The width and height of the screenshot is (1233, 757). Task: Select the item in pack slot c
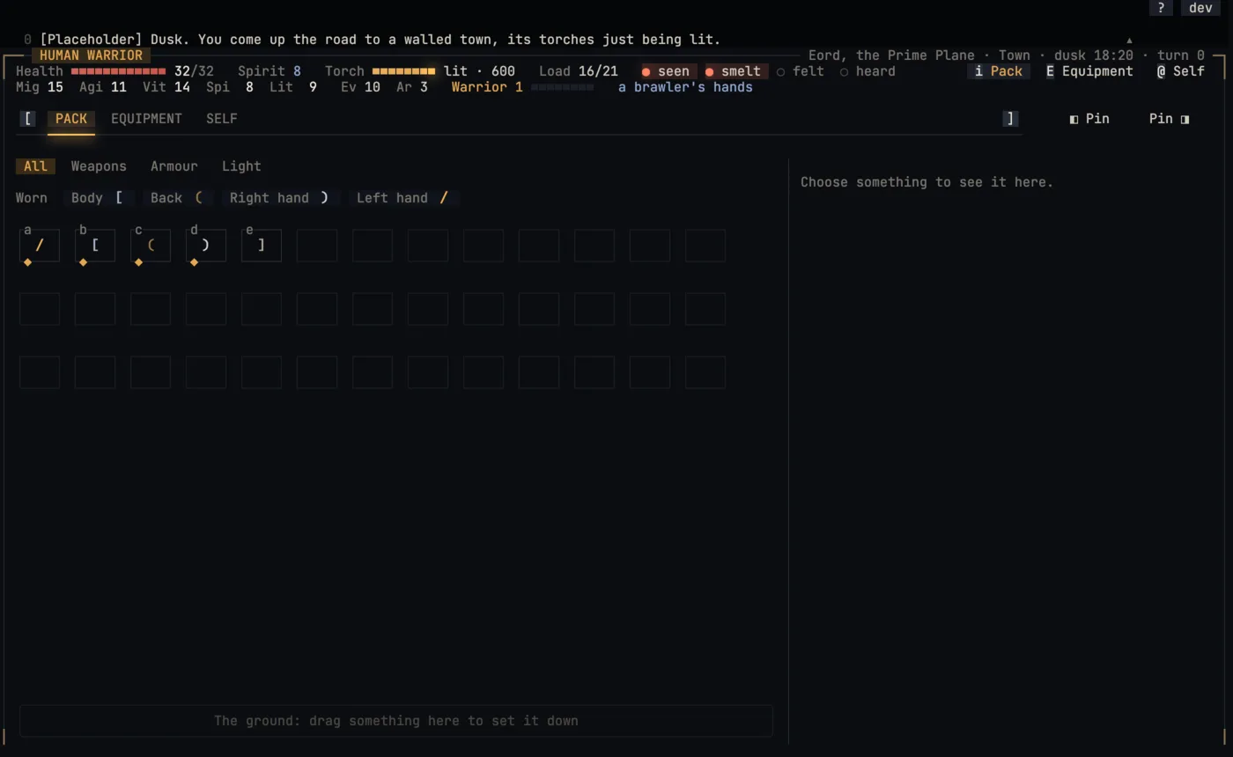[x=151, y=246]
